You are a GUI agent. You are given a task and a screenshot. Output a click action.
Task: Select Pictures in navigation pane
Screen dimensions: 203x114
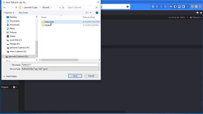pyautogui.click(x=13, y=32)
